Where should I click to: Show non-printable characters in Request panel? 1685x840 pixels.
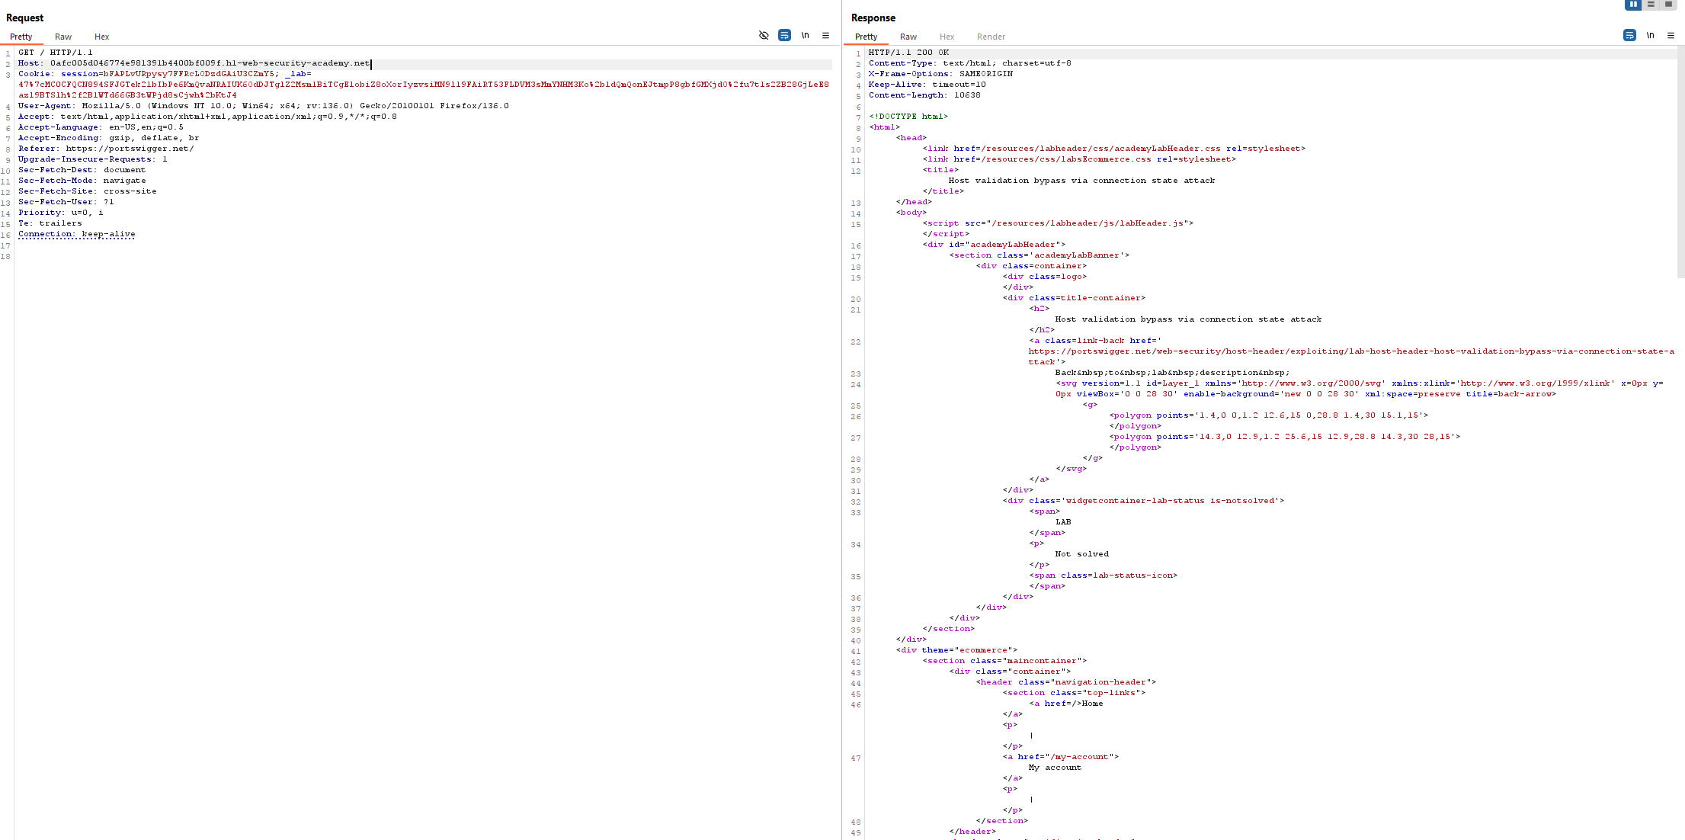(x=805, y=35)
